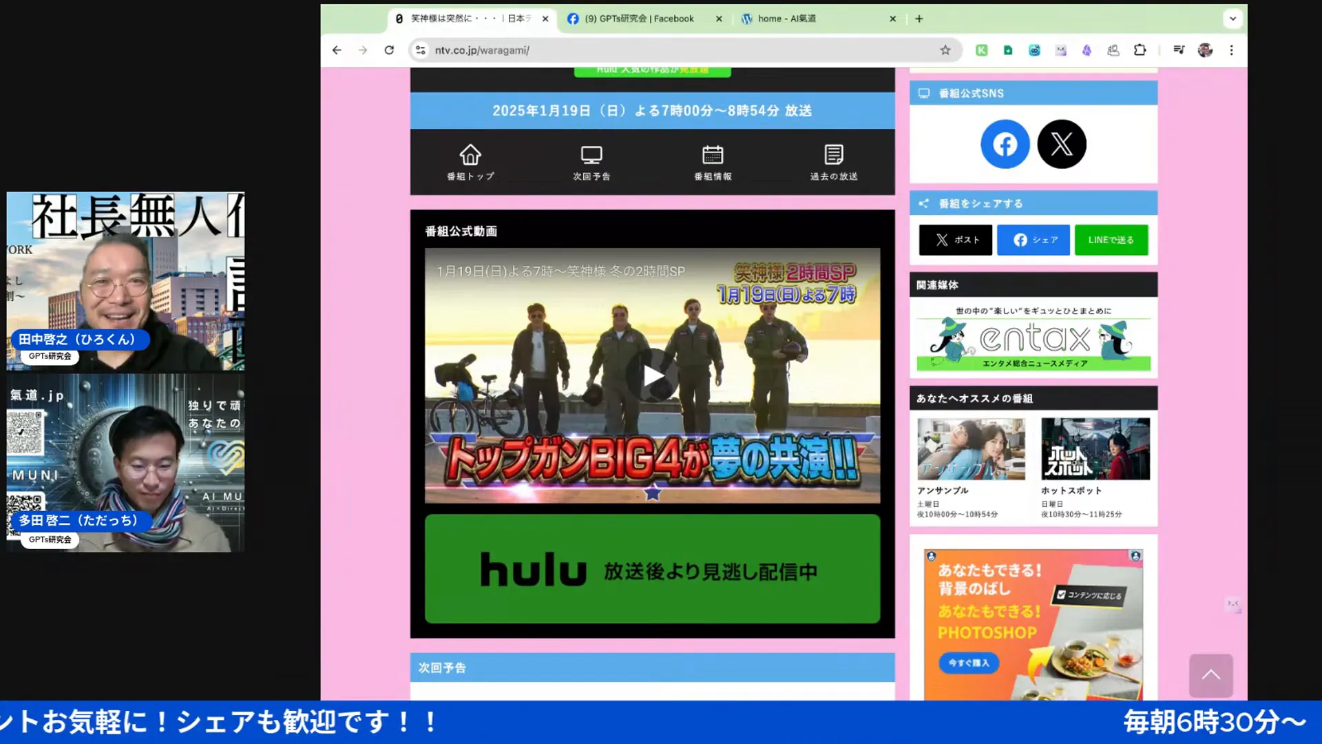
Task: Open the ホットスポット program thumbnail
Action: pos(1095,448)
